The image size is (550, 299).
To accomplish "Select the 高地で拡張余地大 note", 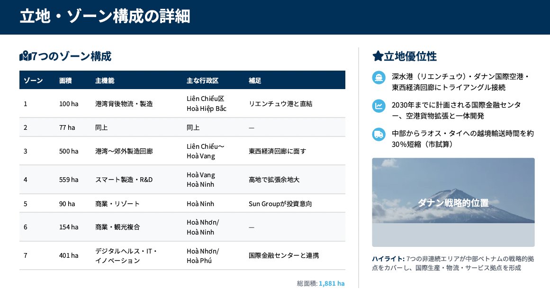I will coord(274,180).
